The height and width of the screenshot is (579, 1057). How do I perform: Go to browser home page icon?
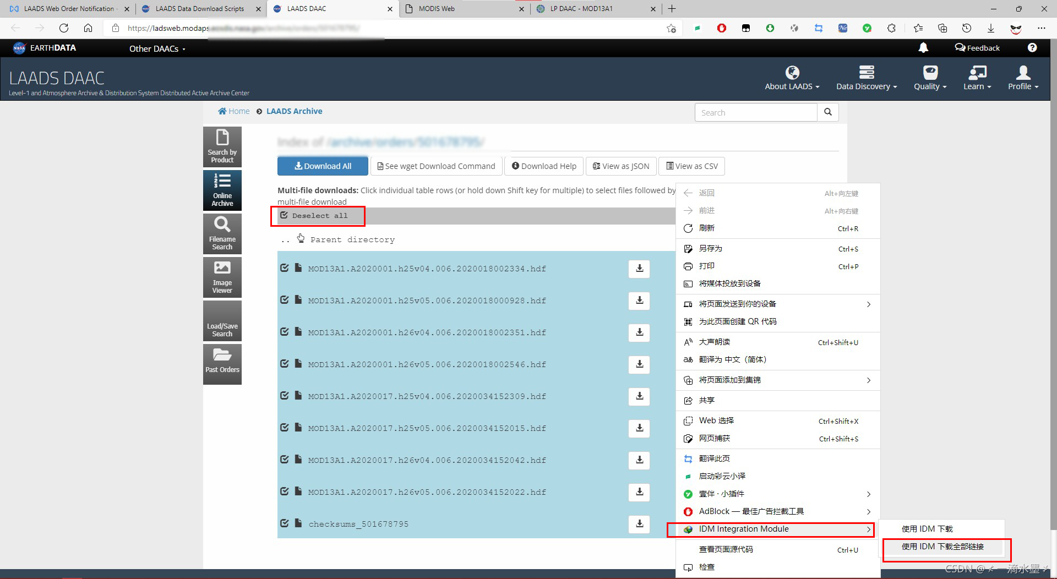click(x=88, y=28)
